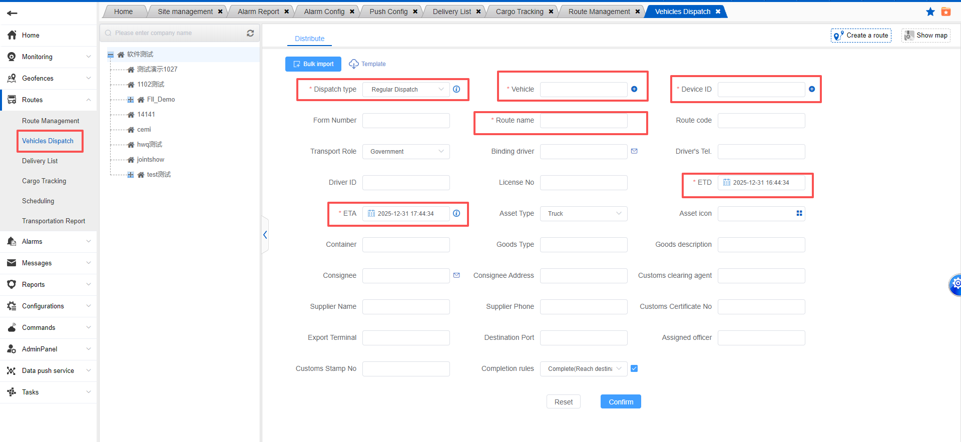
Task: Open the Asset Type dropdown
Action: point(583,214)
